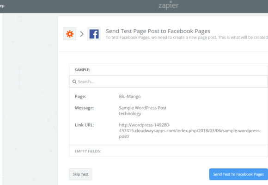The height and width of the screenshot is (185, 268).
Task: Click the magnifier icon in the search box
Action: click(74, 82)
